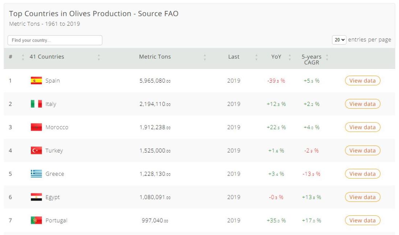The image size is (399, 235).
Task: Sort by Countries column arrows
Action: coord(99,57)
